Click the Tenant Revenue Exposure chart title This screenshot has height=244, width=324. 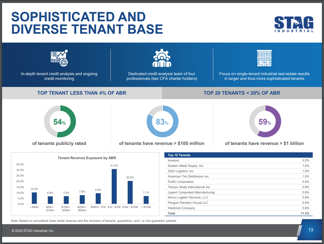[87, 158]
